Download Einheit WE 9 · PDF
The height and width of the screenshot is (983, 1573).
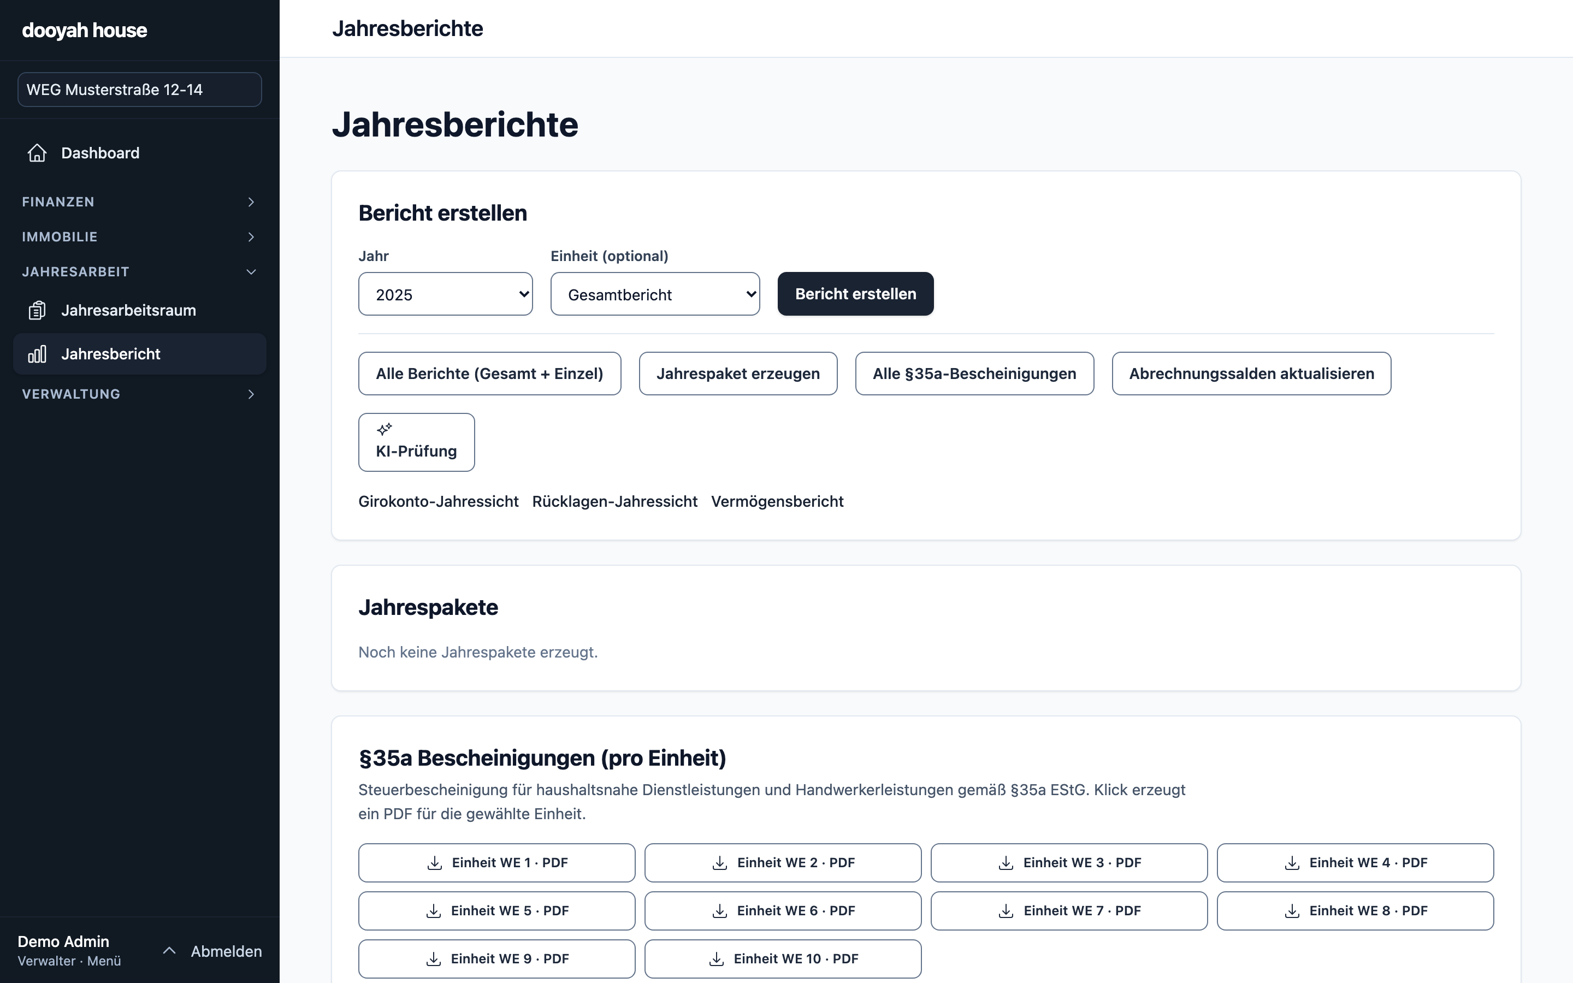point(496,959)
